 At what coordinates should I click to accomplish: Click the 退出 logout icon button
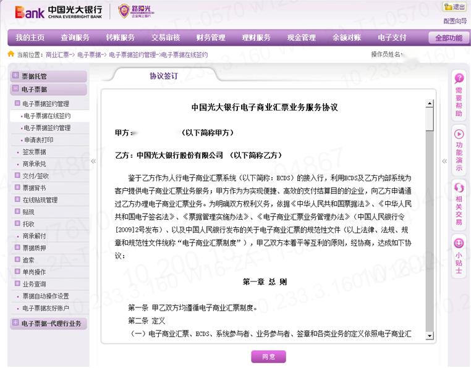[454, 7]
